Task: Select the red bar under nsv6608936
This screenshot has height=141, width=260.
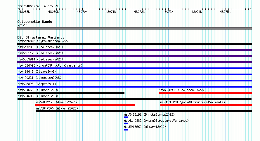Action: pyautogui.click(x=205, y=93)
